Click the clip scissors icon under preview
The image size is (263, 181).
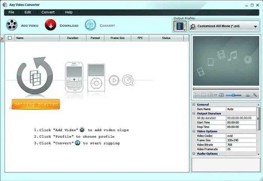click(x=248, y=96)
